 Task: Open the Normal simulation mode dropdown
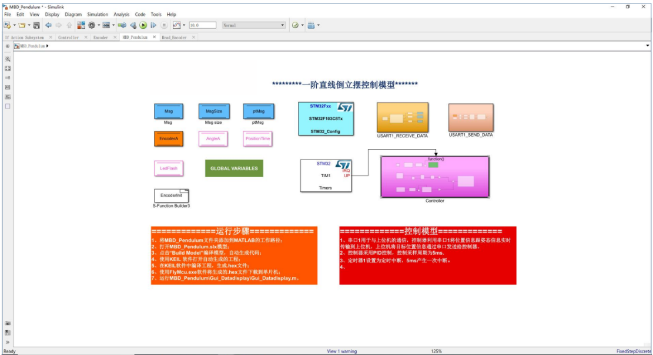(254, 25)
